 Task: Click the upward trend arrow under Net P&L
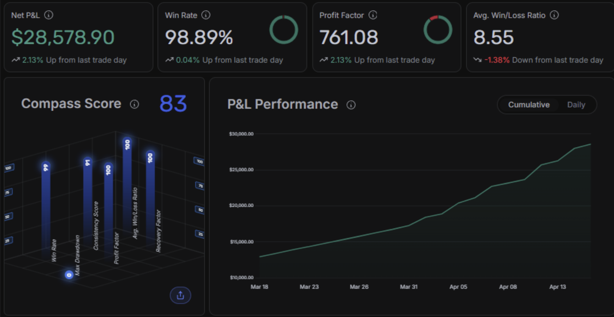click(16, 60)
